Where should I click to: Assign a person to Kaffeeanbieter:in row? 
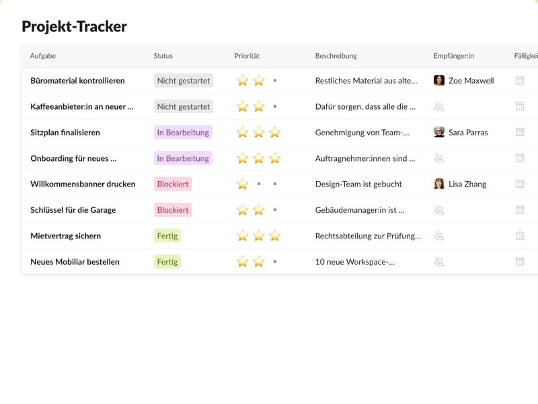[x=439, y=106]
